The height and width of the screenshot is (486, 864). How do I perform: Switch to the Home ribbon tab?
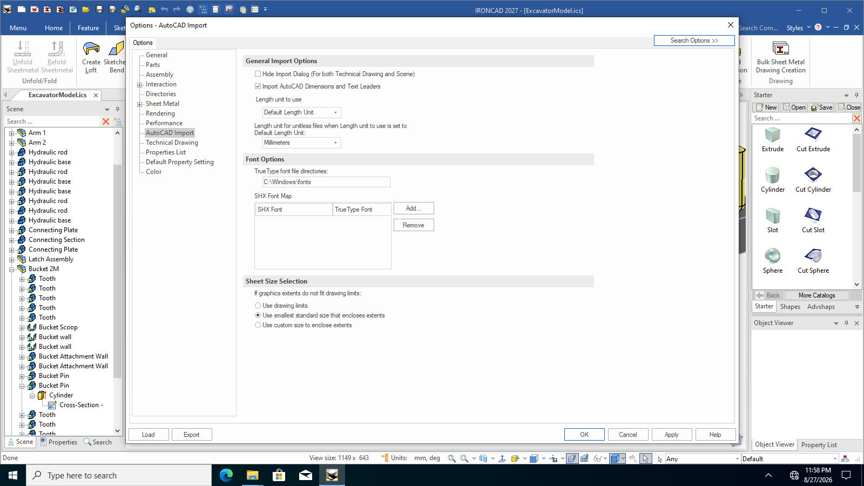53,28
